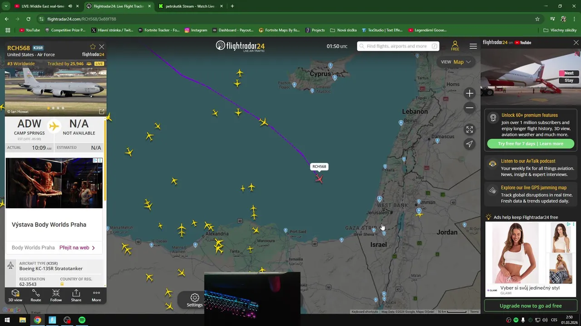Go back to previous page
The height and width of the screenshot is (326, 581).
point(6,19)
